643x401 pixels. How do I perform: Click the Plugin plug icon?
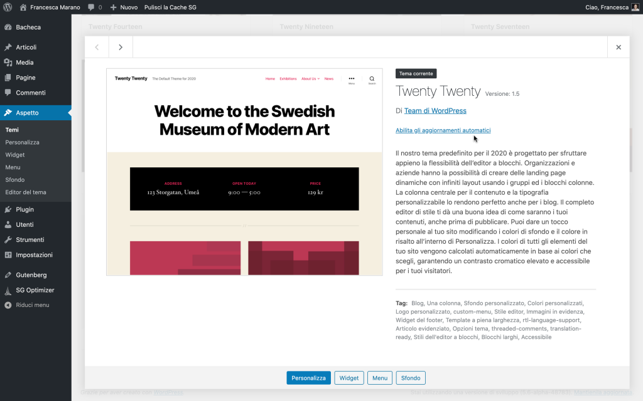click(x=8, y=209)
